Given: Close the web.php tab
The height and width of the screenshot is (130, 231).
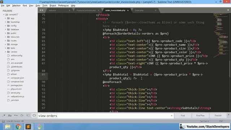Looking at the screenshot, I should (70, 10).
